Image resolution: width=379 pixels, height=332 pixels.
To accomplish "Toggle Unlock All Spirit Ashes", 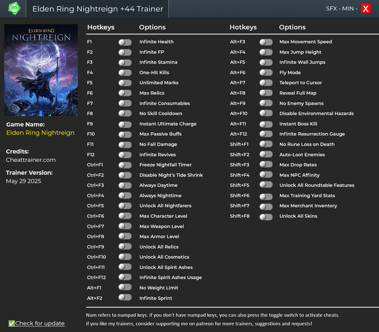I will click(x=125, y=267).
